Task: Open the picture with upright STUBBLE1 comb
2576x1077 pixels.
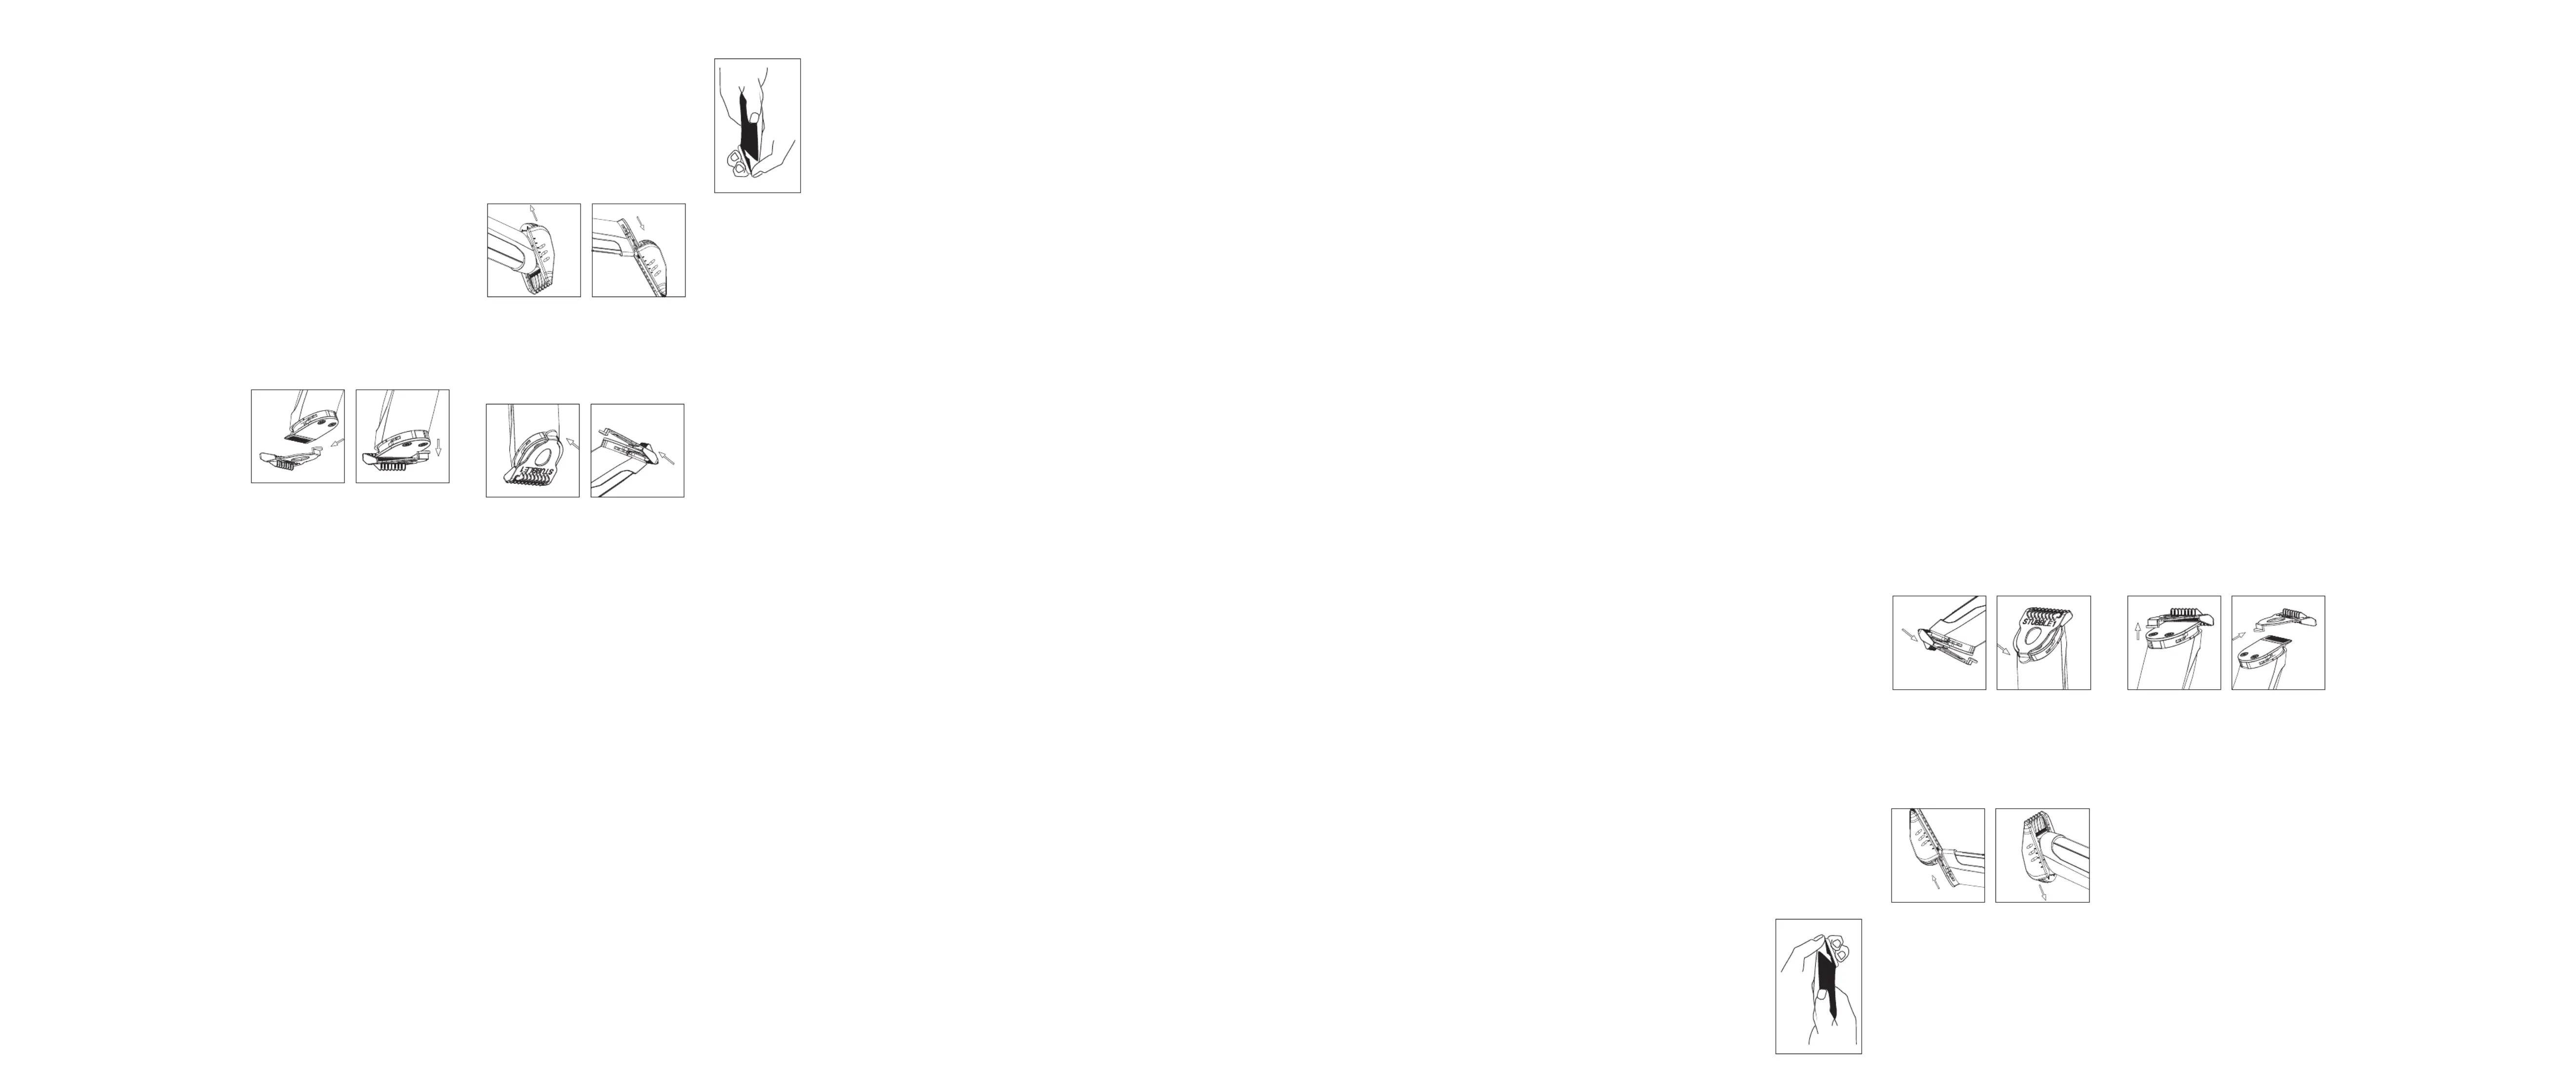Action: pos(2043,642)
